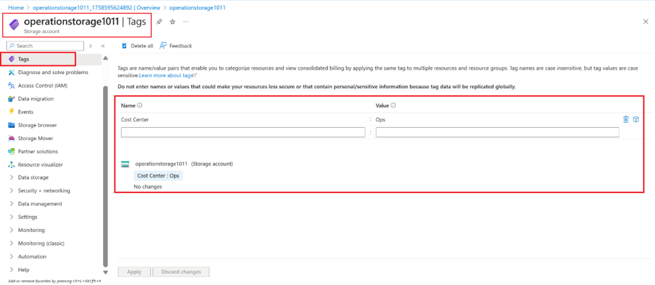Click the Tags icon in the sidebar menu
655x285 pixels.
[x=12, y=59]
